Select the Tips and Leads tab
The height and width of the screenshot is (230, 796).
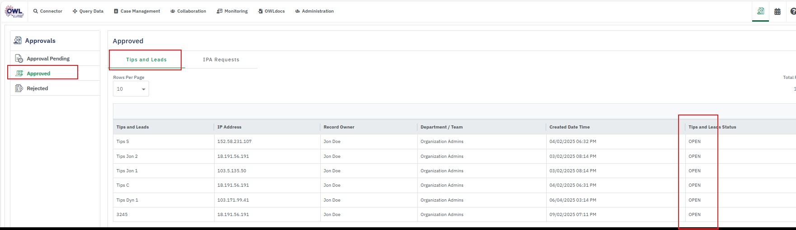click(x=146, y=60)
